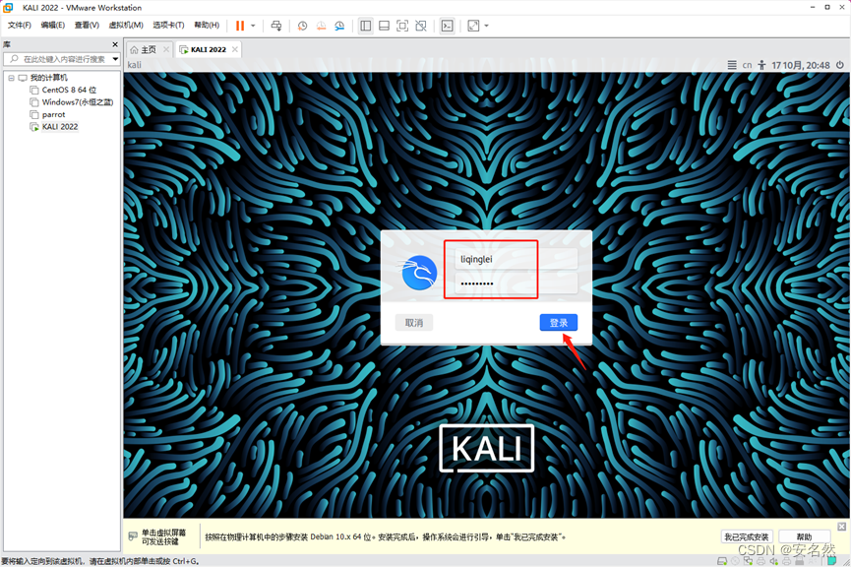Click the teal message log icon

pos(831,561)
